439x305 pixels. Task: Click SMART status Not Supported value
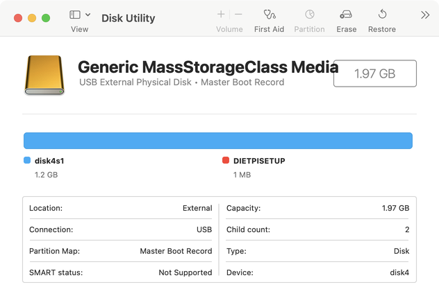pos(185,272)
